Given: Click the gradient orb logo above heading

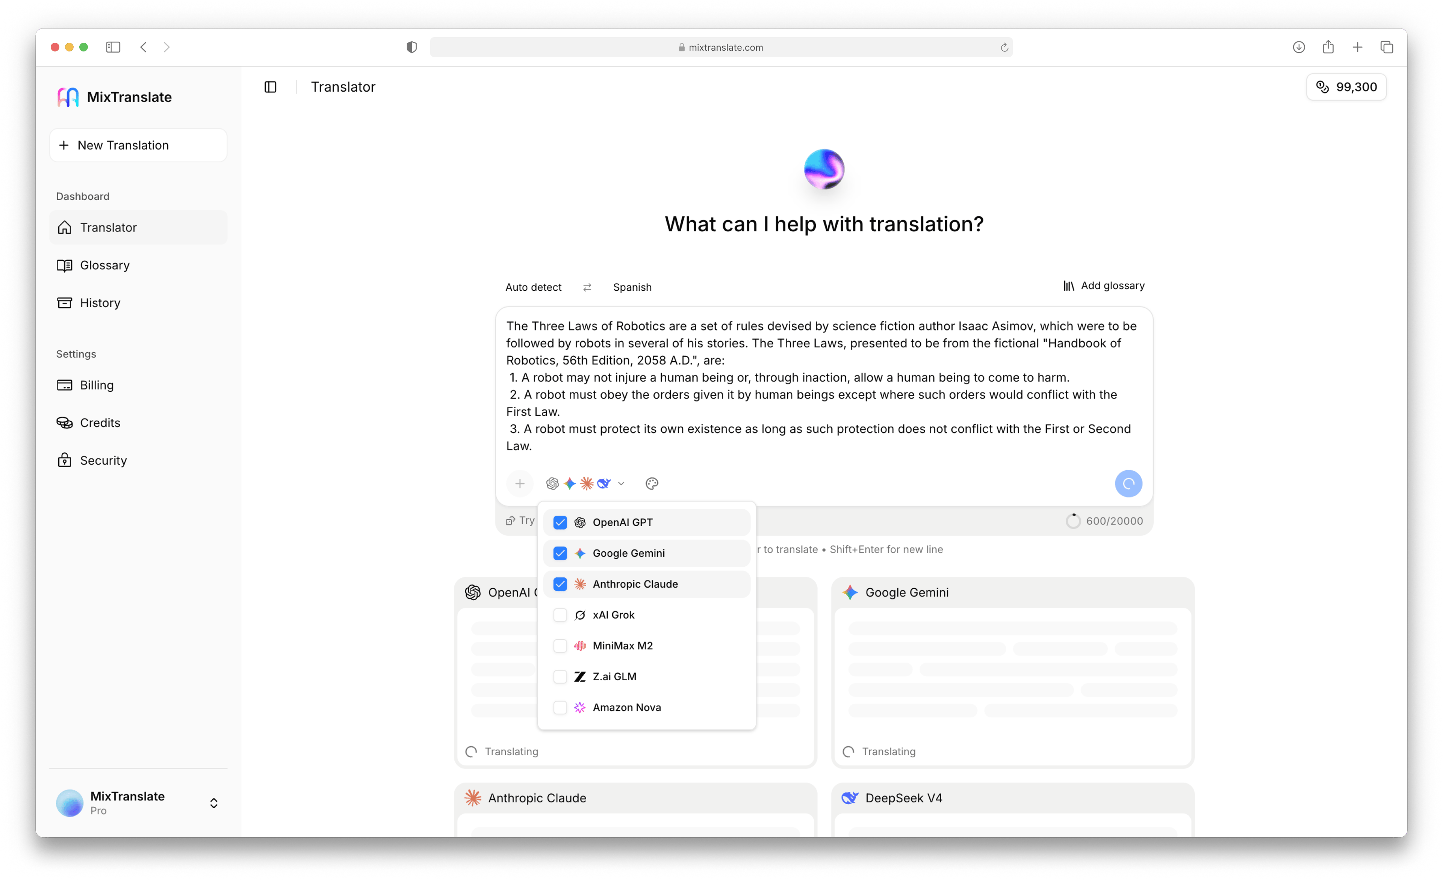Looking at the screenshot, I should click(824, 169).
